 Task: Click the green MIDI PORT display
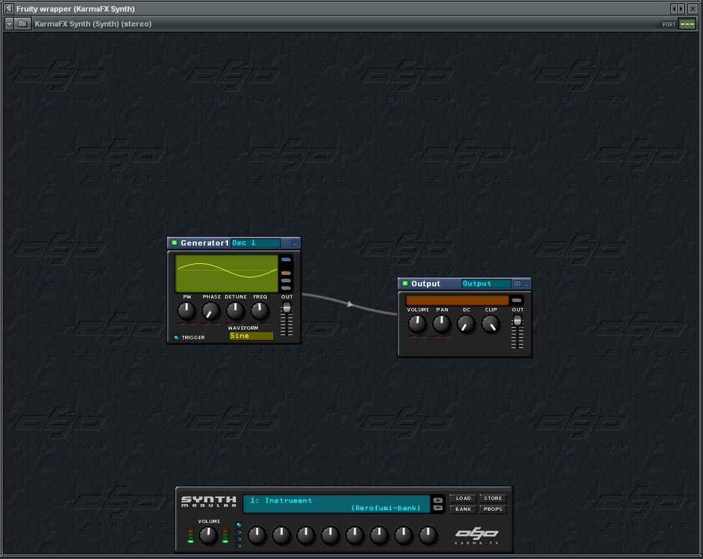point(687,24)
